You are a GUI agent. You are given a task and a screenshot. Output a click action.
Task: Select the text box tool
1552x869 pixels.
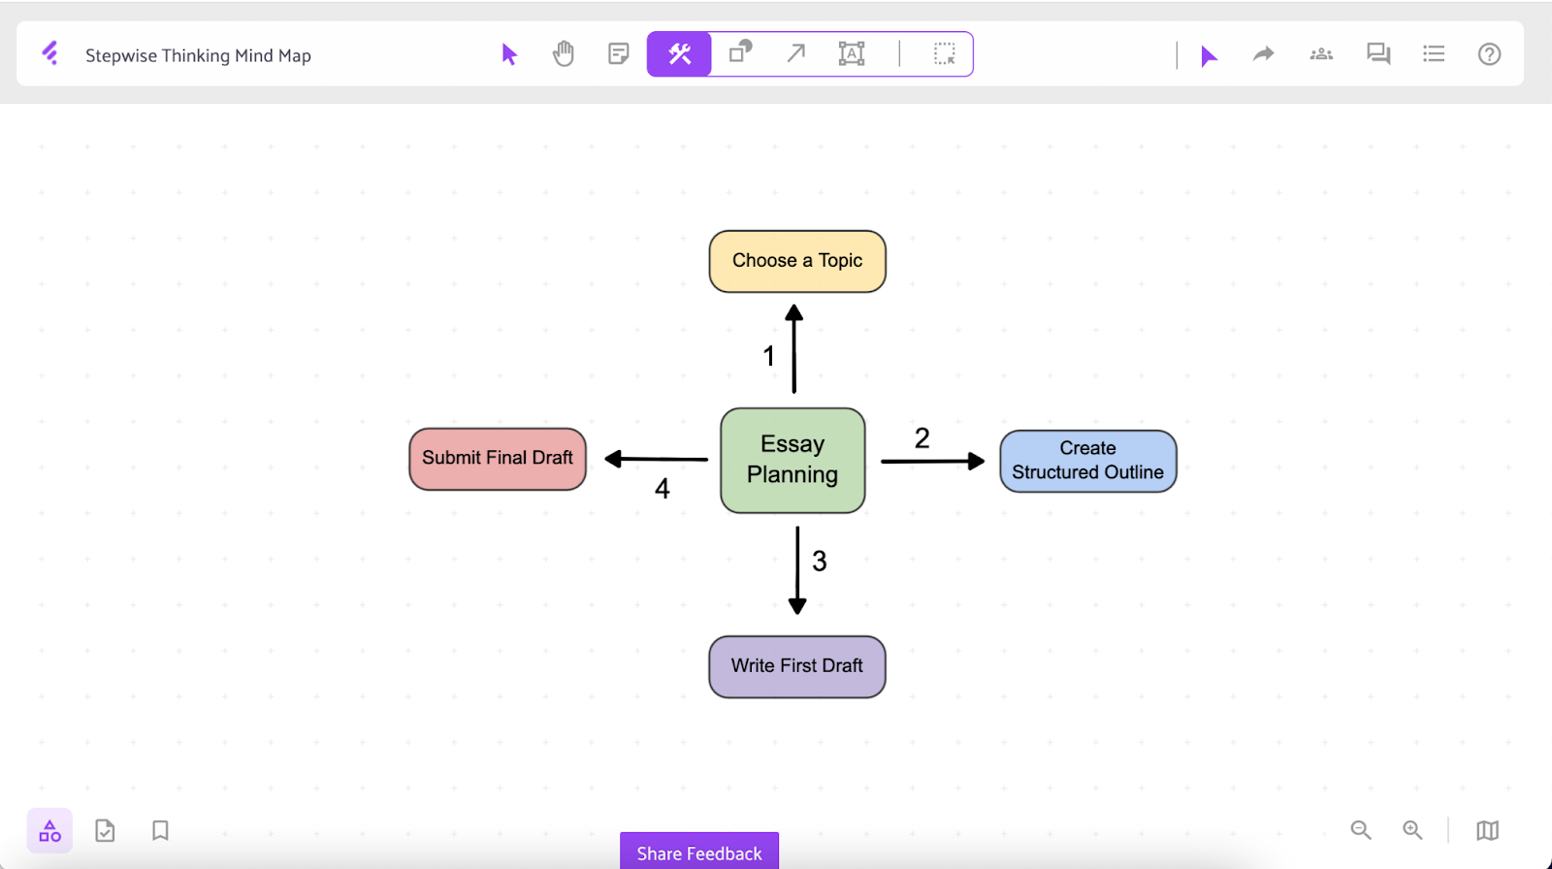tap(852, 53)
